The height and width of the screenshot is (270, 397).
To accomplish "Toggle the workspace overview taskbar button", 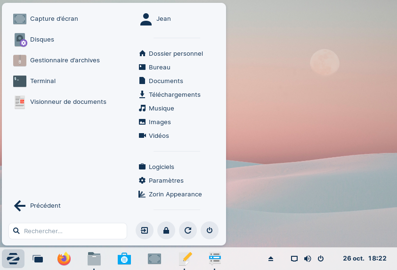I will point(38,259).
